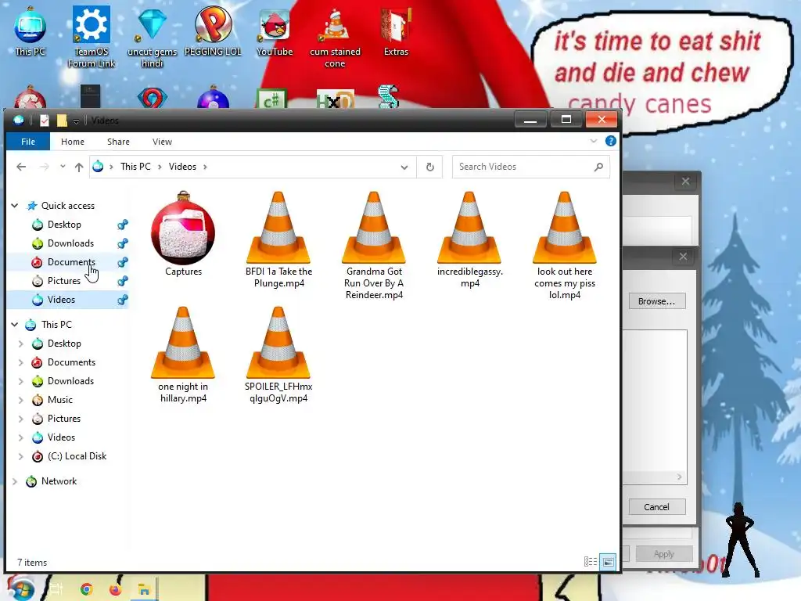Click scroll arrow in background dialog list
This screenshot has width=801, height=601.
pos(679,477)
